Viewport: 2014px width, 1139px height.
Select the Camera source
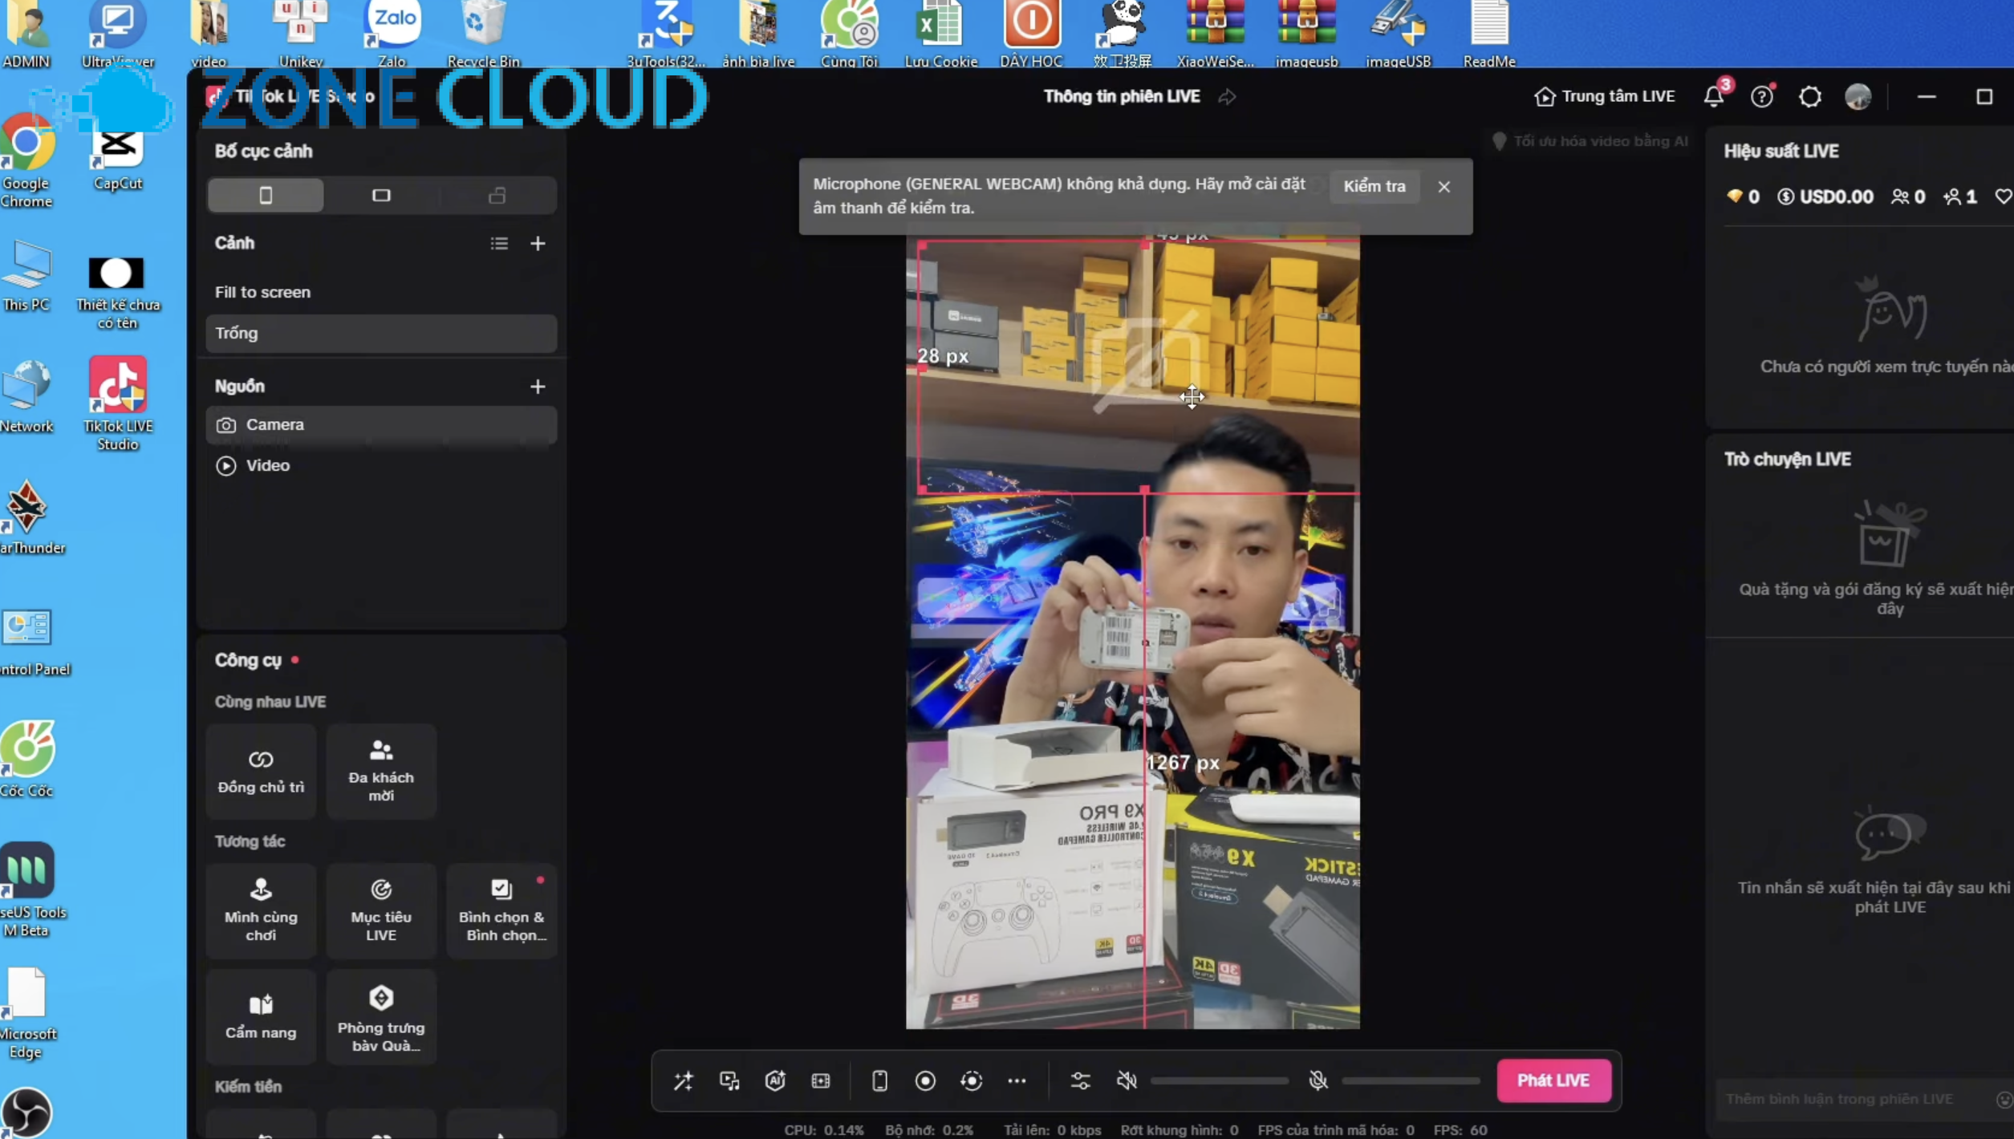pyautogui.click(x=381, y=424)
